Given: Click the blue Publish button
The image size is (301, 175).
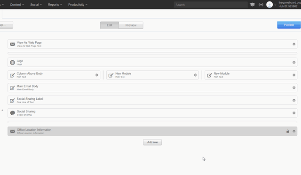Looking at the screenshot, I should 289,25.
